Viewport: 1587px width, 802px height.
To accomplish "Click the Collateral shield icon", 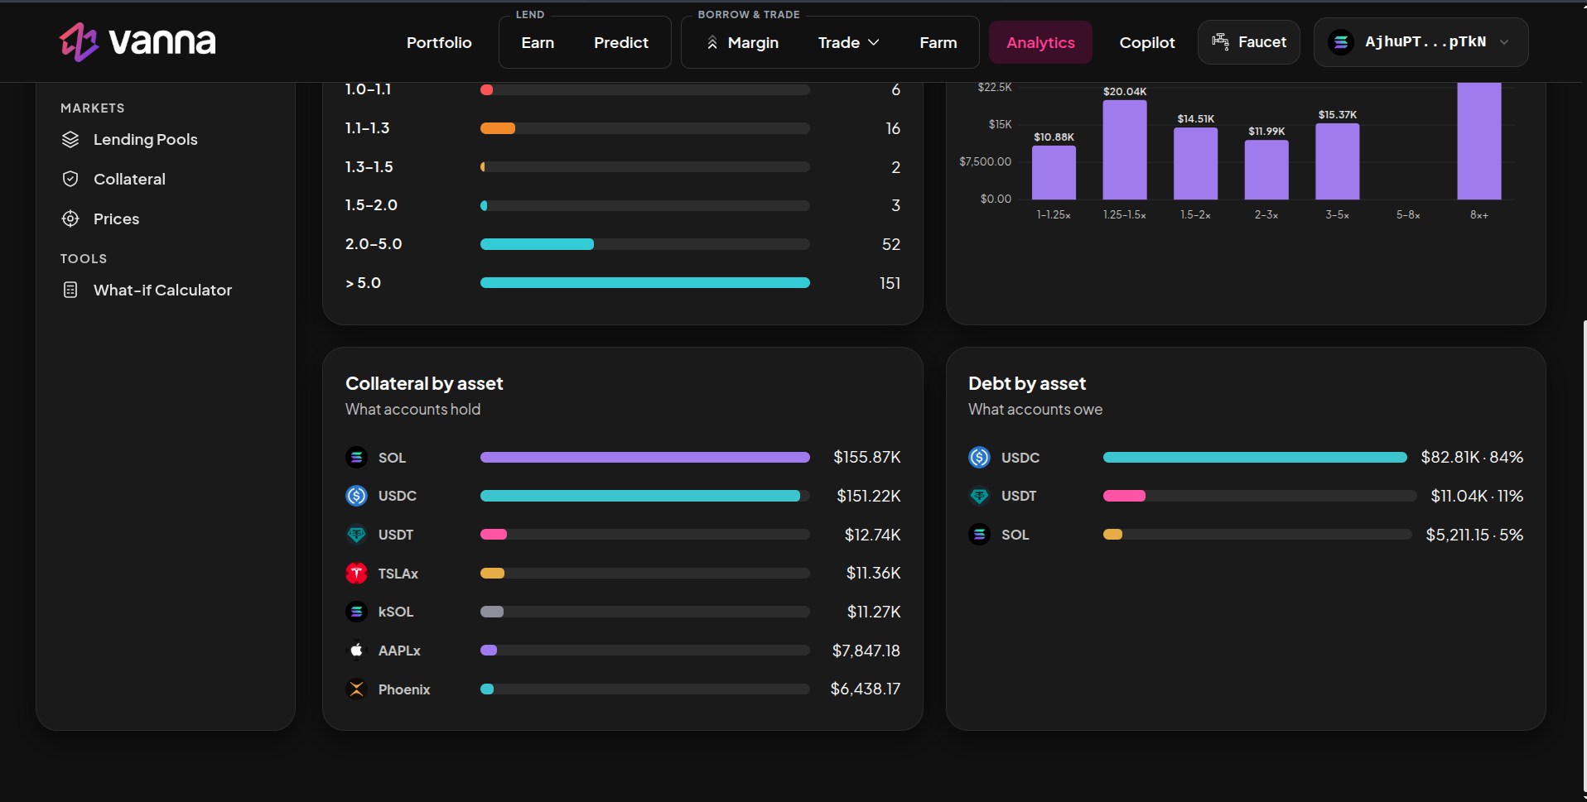I will pyautogui.click(x=70, y=179).
